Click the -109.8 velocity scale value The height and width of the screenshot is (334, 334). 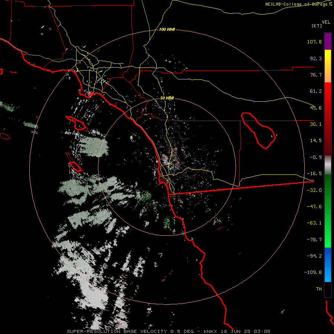point(313,272)
